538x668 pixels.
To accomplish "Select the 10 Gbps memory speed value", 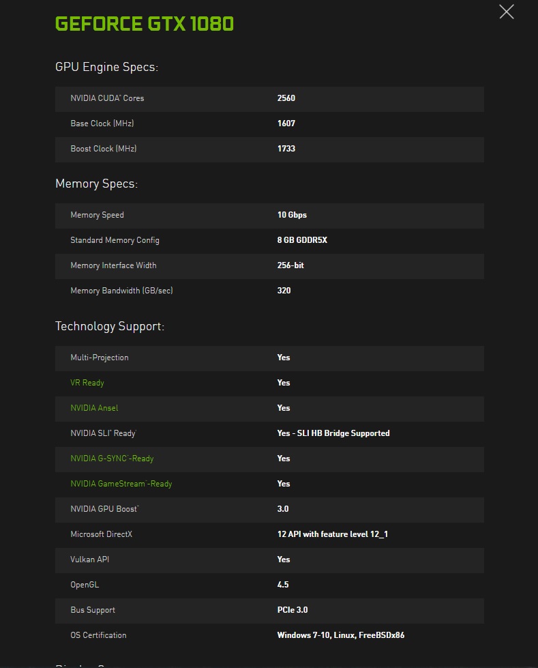I will (292, 215).
